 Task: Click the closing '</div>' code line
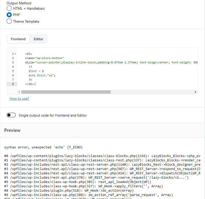point(30,84)
